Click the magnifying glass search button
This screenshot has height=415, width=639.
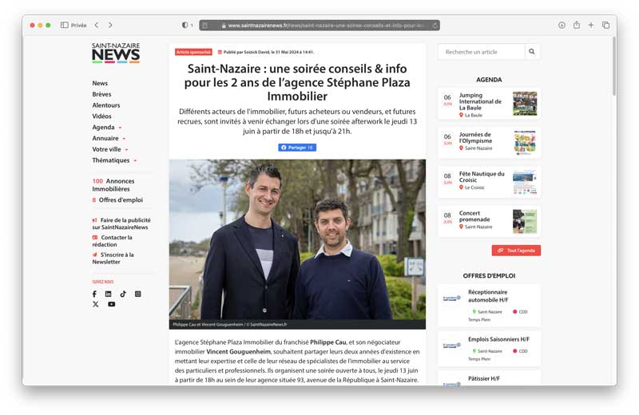[x=532, y=52]
